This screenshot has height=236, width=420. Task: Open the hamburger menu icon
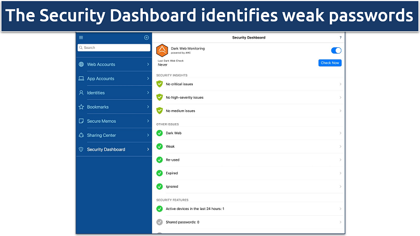pyautogui.click(x=81, y=37)
